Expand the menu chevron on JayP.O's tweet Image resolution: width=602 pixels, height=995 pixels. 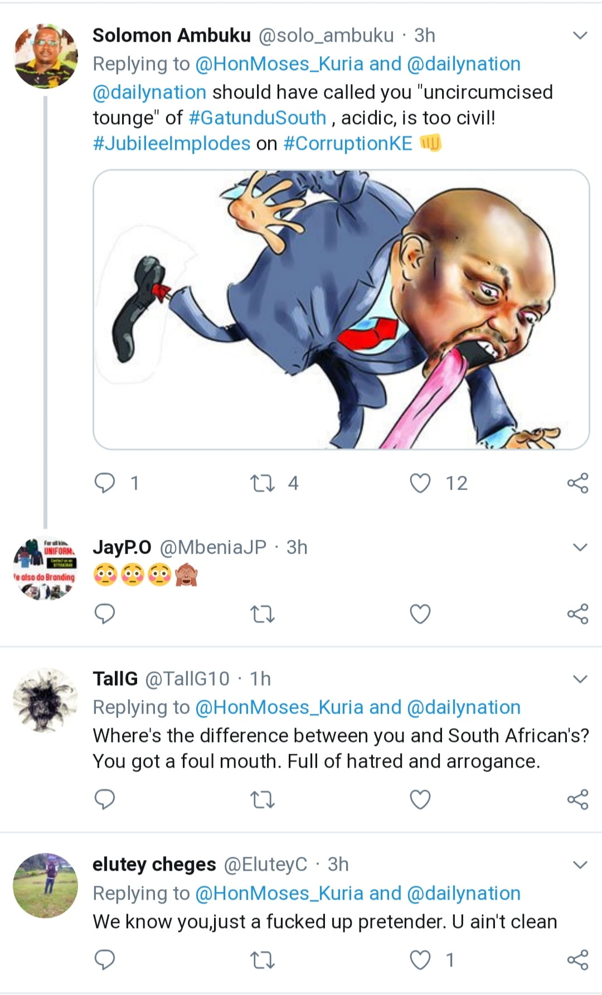tap(580, 548)
